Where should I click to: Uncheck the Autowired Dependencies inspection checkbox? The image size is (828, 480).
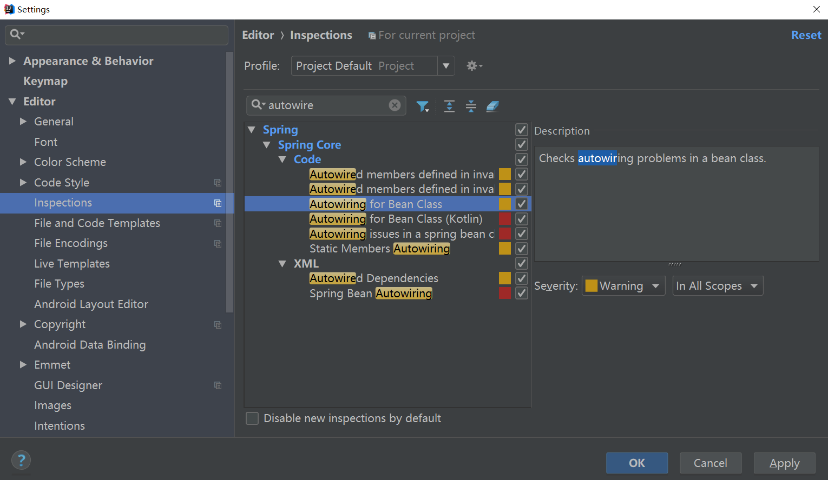522,278
